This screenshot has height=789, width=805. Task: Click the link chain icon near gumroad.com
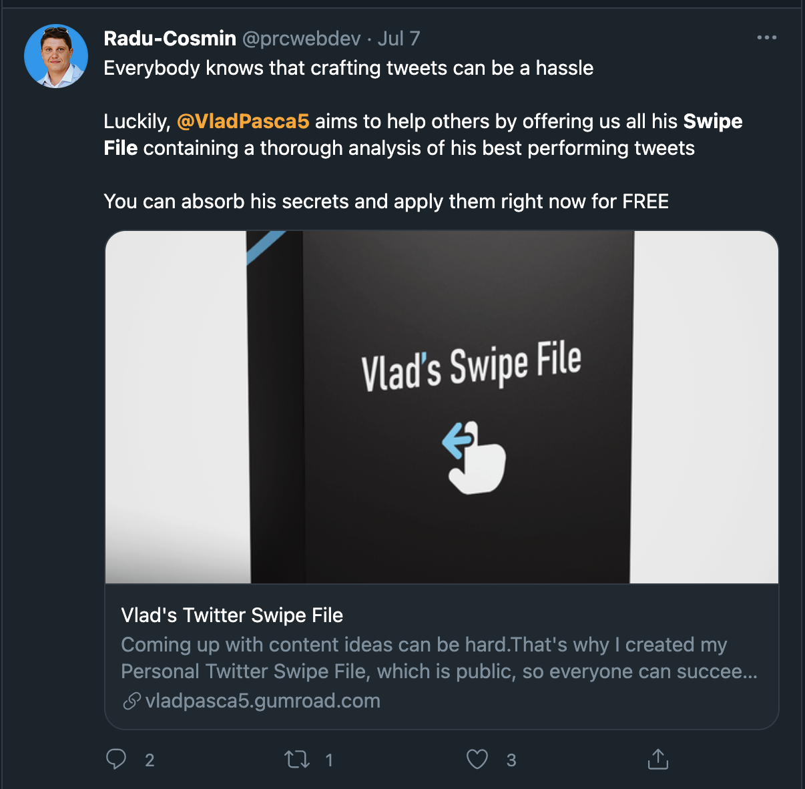pyautogui.click(x=131, y=702)
